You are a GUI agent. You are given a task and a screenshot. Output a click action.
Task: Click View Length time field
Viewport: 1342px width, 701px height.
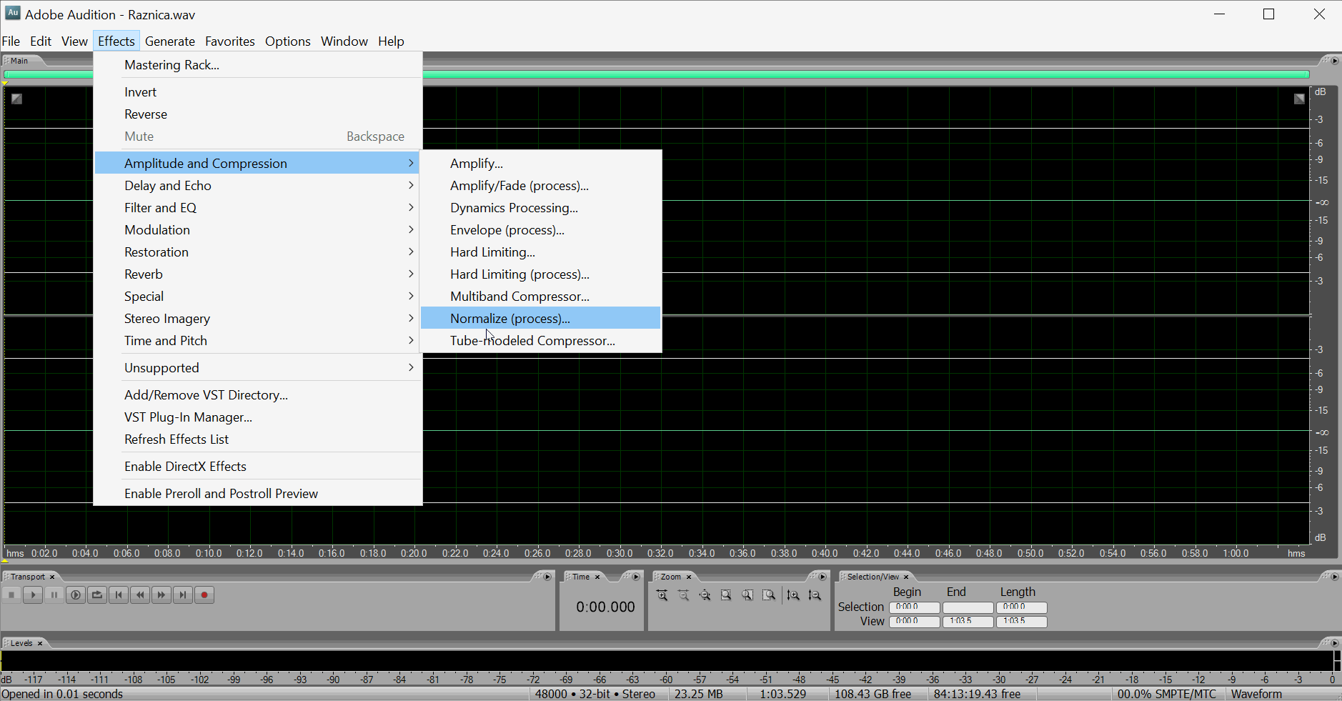1021,622
